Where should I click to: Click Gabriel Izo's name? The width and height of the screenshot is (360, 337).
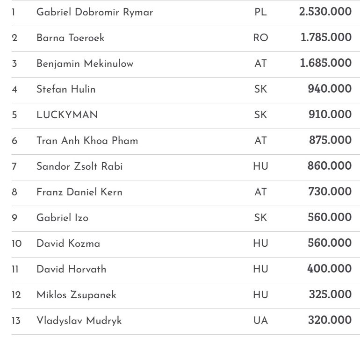click(x=62, y=218)
